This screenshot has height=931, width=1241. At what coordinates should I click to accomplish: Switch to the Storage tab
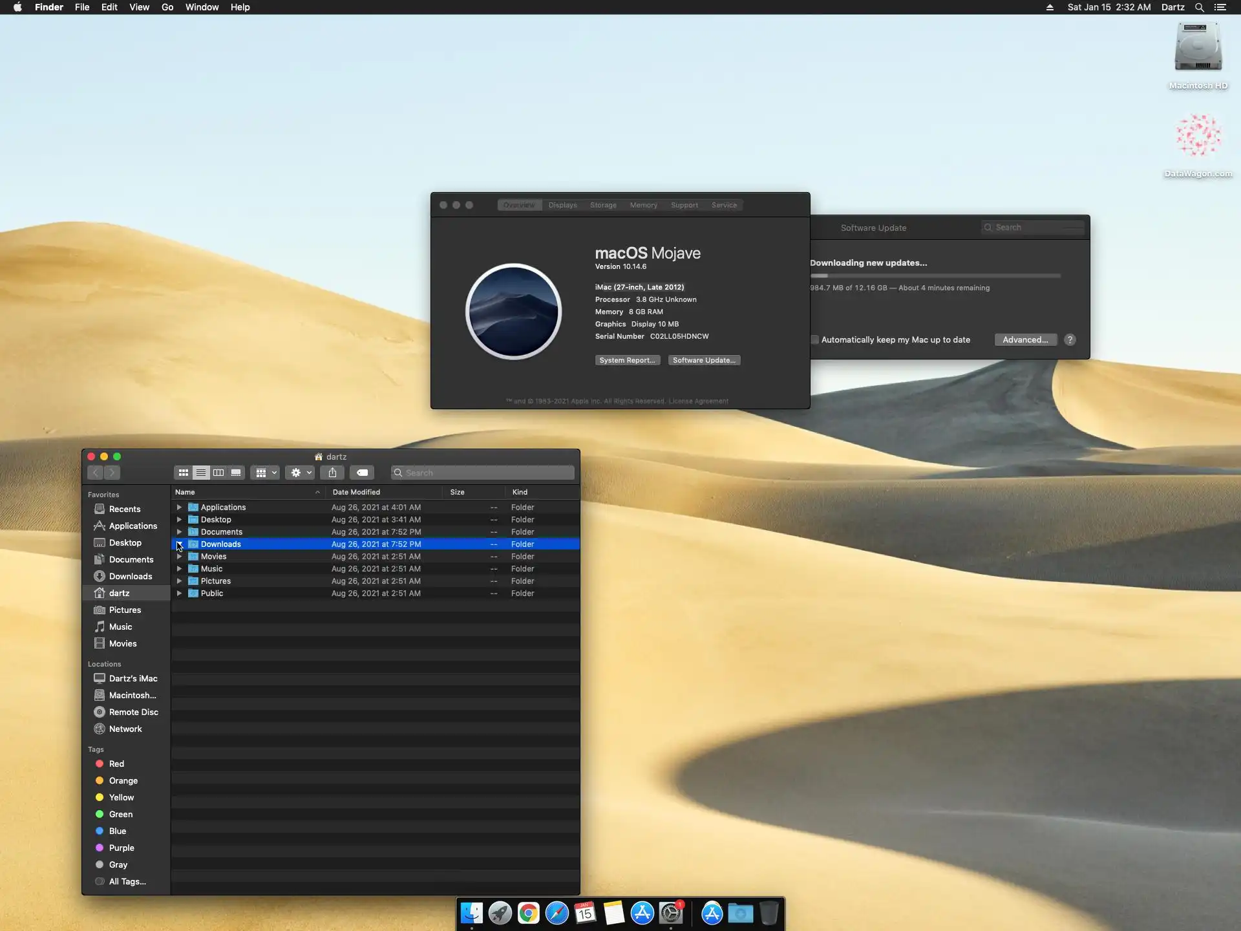[603, 205]
